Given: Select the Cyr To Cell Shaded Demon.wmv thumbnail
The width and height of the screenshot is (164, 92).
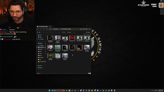Looking at the screenshot, I should click(58, 38).
